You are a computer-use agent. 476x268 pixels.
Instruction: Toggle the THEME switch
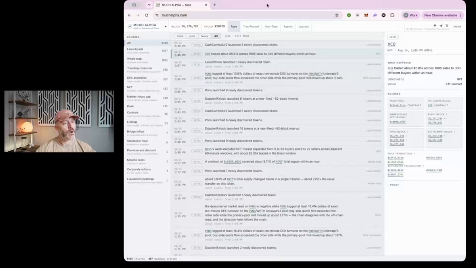click(457, 27)
